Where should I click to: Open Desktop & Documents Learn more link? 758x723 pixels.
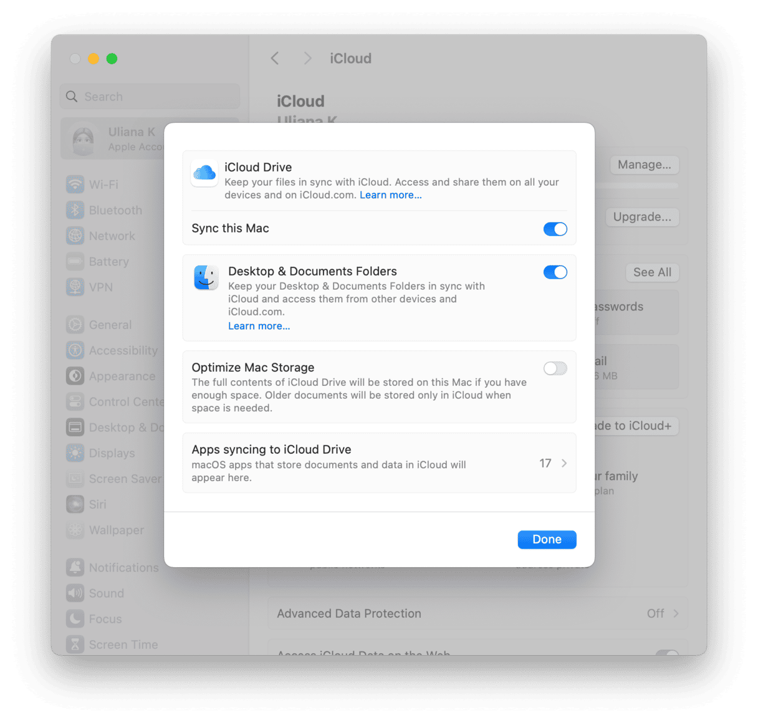point(259,326)
